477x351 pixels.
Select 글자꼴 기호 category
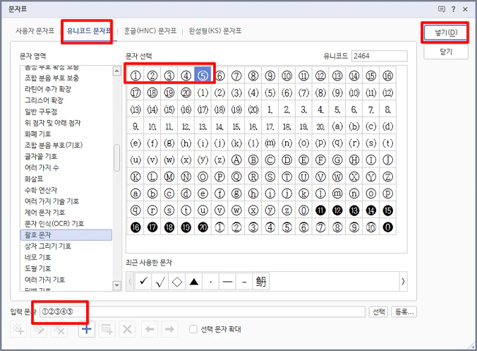[41, 157]
